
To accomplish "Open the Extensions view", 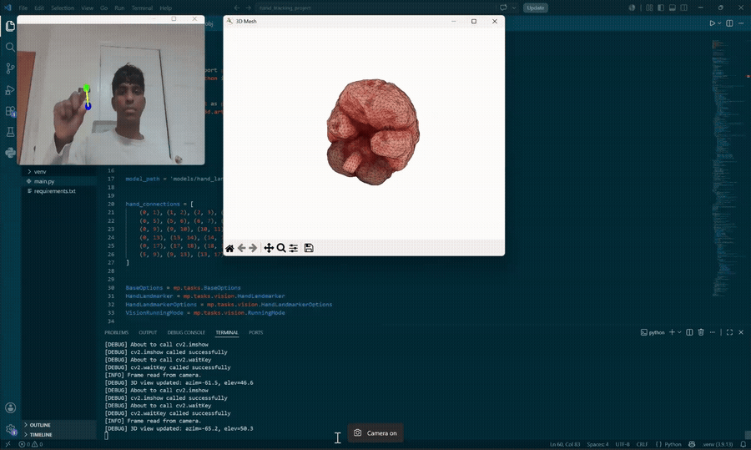I will [x=10, y=111].
